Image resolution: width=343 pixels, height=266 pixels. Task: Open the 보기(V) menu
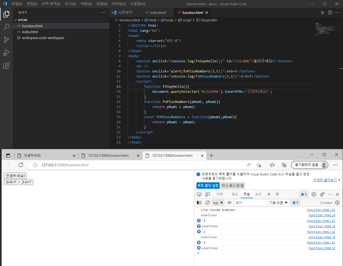pos(70,4)
